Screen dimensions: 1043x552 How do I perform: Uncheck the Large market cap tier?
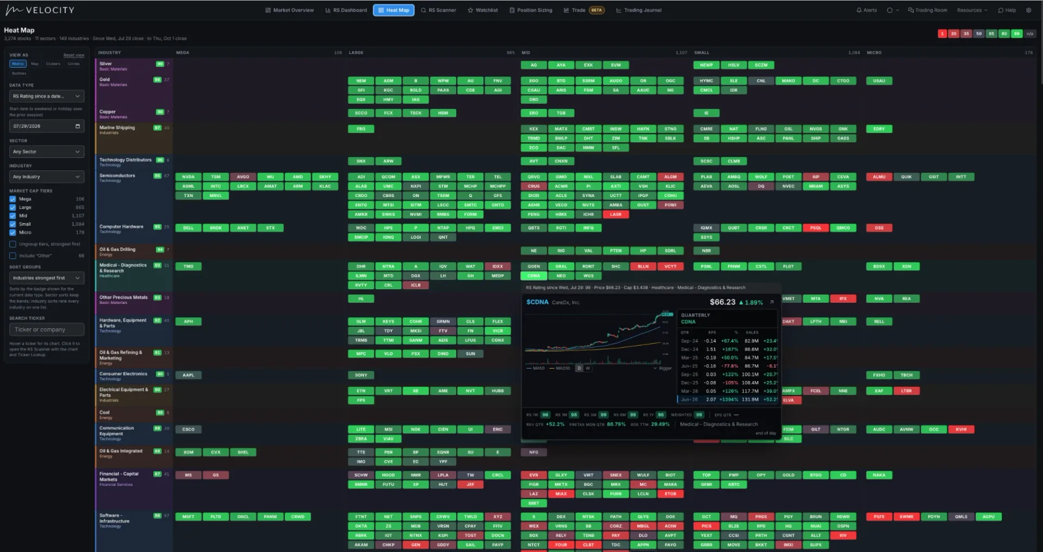pyautogui.click(x=12, y=207)
